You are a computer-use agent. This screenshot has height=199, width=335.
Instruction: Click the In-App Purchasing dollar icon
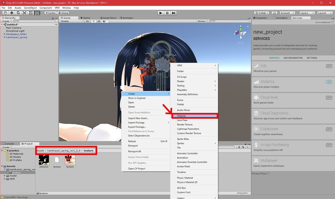click(x=256, y=145)
